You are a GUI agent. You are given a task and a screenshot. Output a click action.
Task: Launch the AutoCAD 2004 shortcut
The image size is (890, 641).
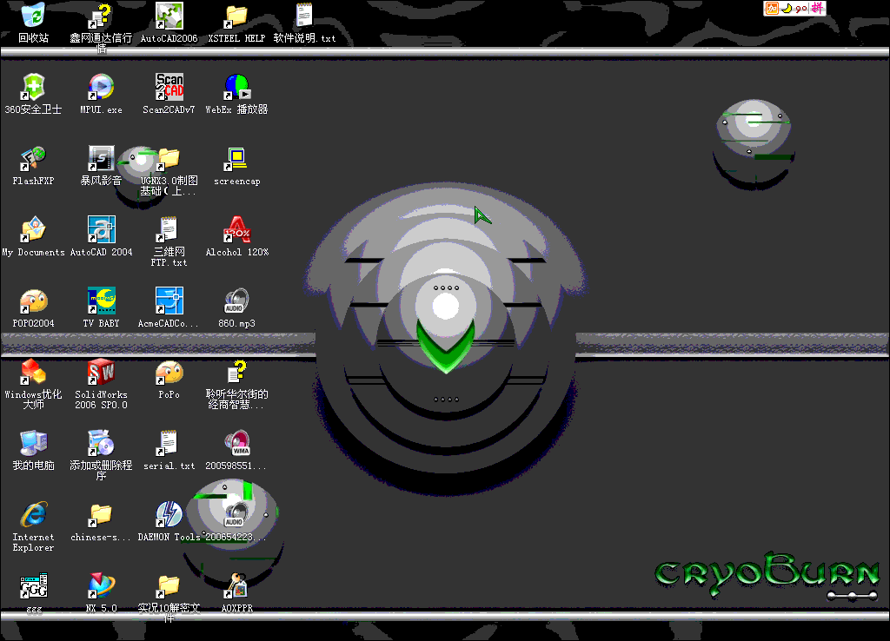[x=101, y=230]
